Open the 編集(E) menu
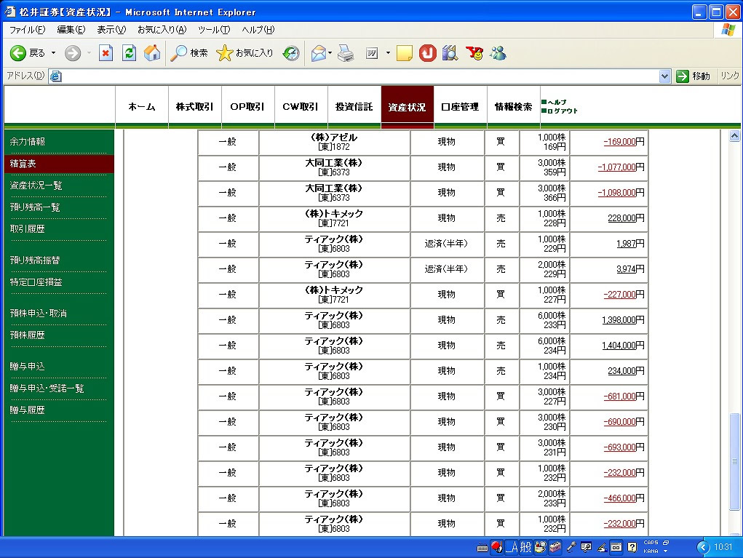 [x=71, y=30]
